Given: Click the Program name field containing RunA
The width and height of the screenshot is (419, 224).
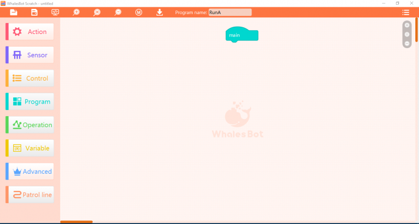Looking at the screenshot, I should pos(230,12).
